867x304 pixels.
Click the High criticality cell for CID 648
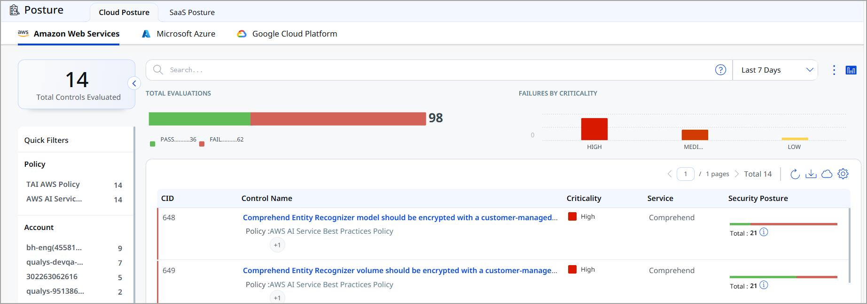(x=582, y=216)
